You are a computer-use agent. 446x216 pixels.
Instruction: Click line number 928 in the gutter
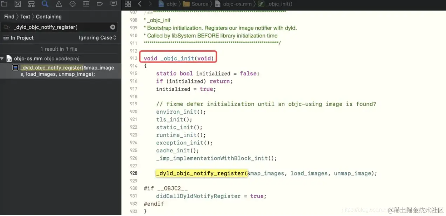pyautogui.click(x=133, y=173)
